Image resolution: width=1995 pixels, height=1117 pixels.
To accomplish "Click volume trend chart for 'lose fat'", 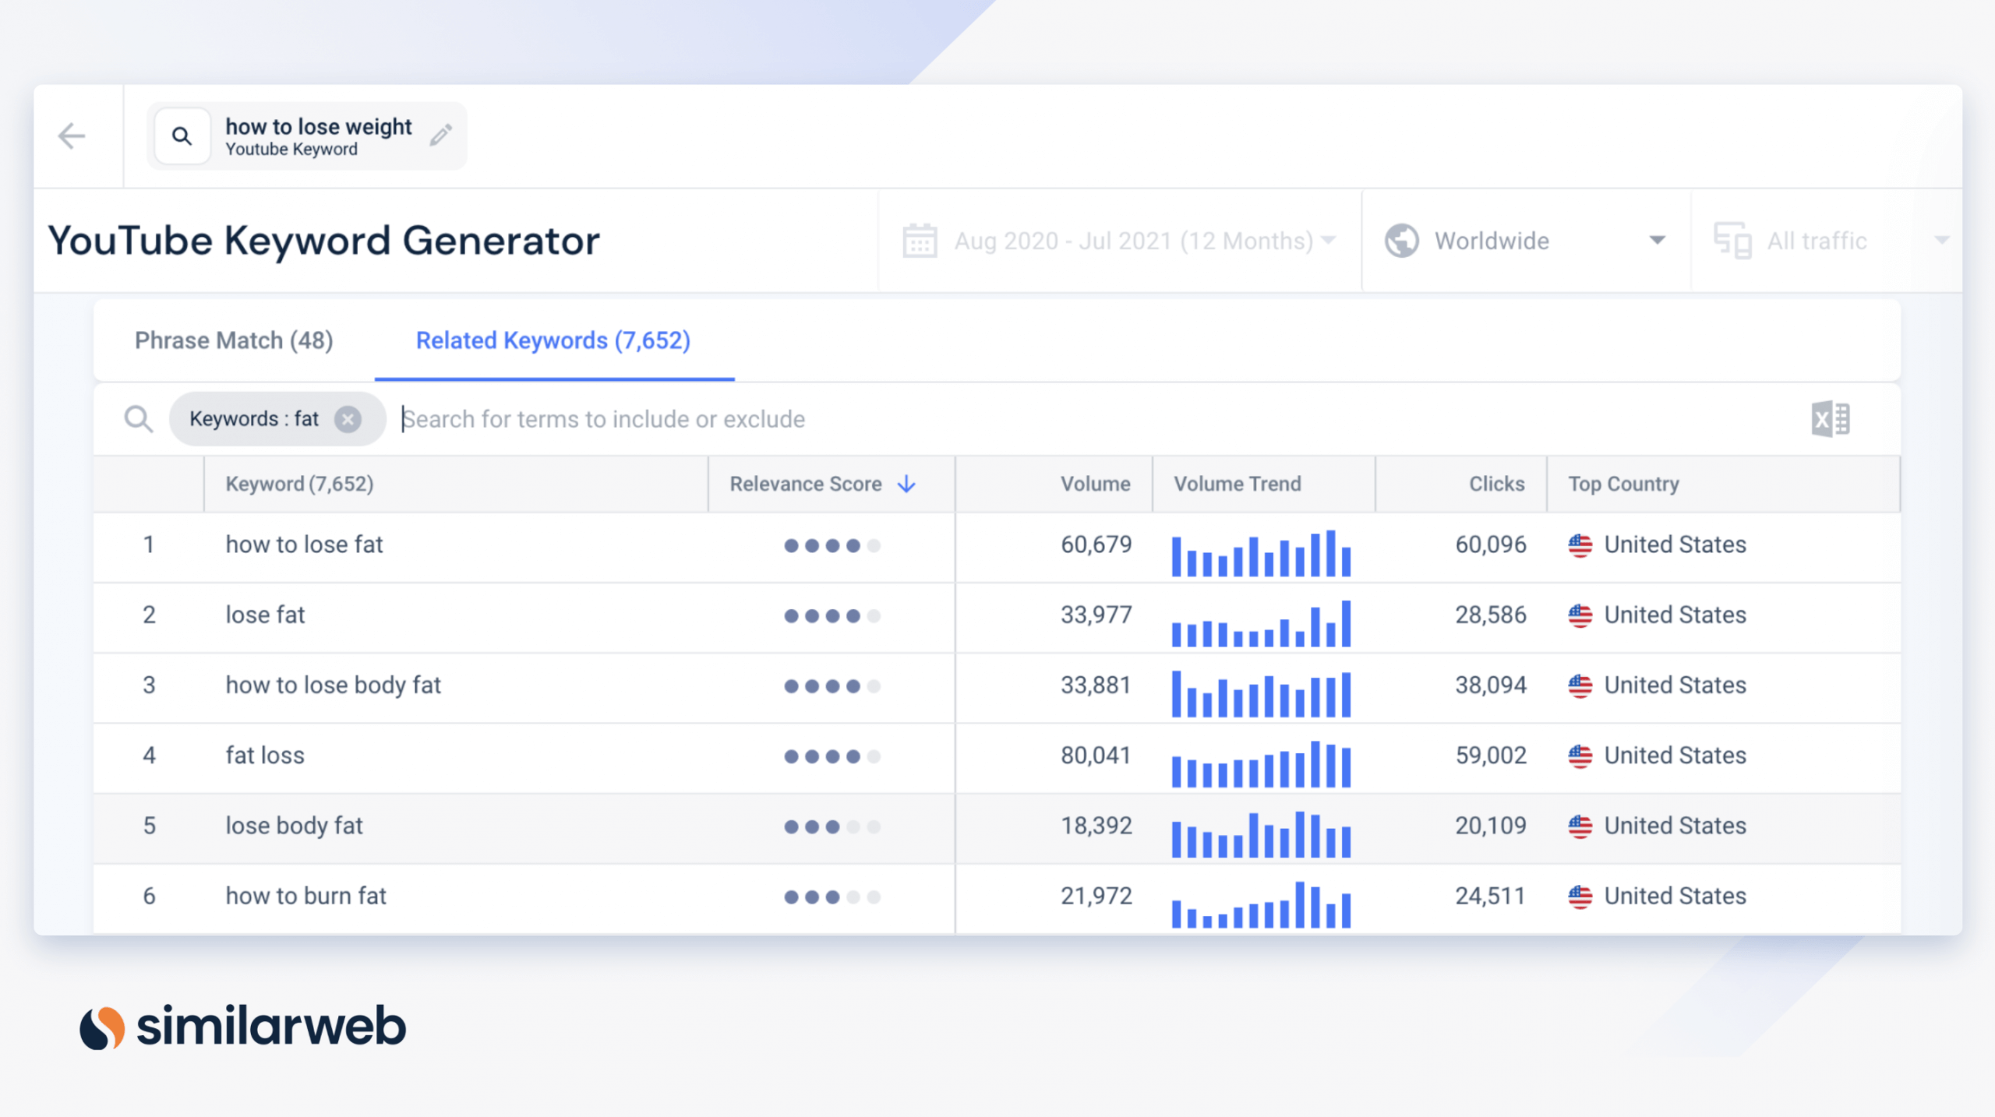I will [1261, 623].
